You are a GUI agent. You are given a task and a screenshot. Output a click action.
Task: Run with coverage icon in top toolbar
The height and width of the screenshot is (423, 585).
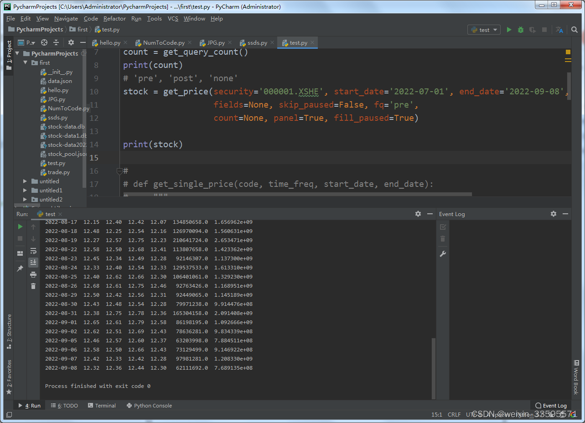point(532,30)
